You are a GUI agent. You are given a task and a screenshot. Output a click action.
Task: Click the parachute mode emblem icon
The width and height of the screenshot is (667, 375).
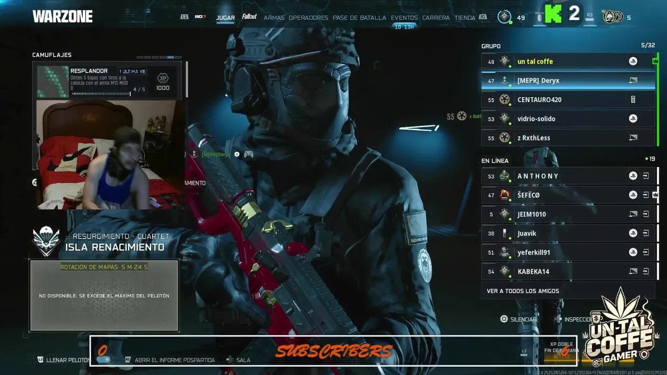coord(46,241)
